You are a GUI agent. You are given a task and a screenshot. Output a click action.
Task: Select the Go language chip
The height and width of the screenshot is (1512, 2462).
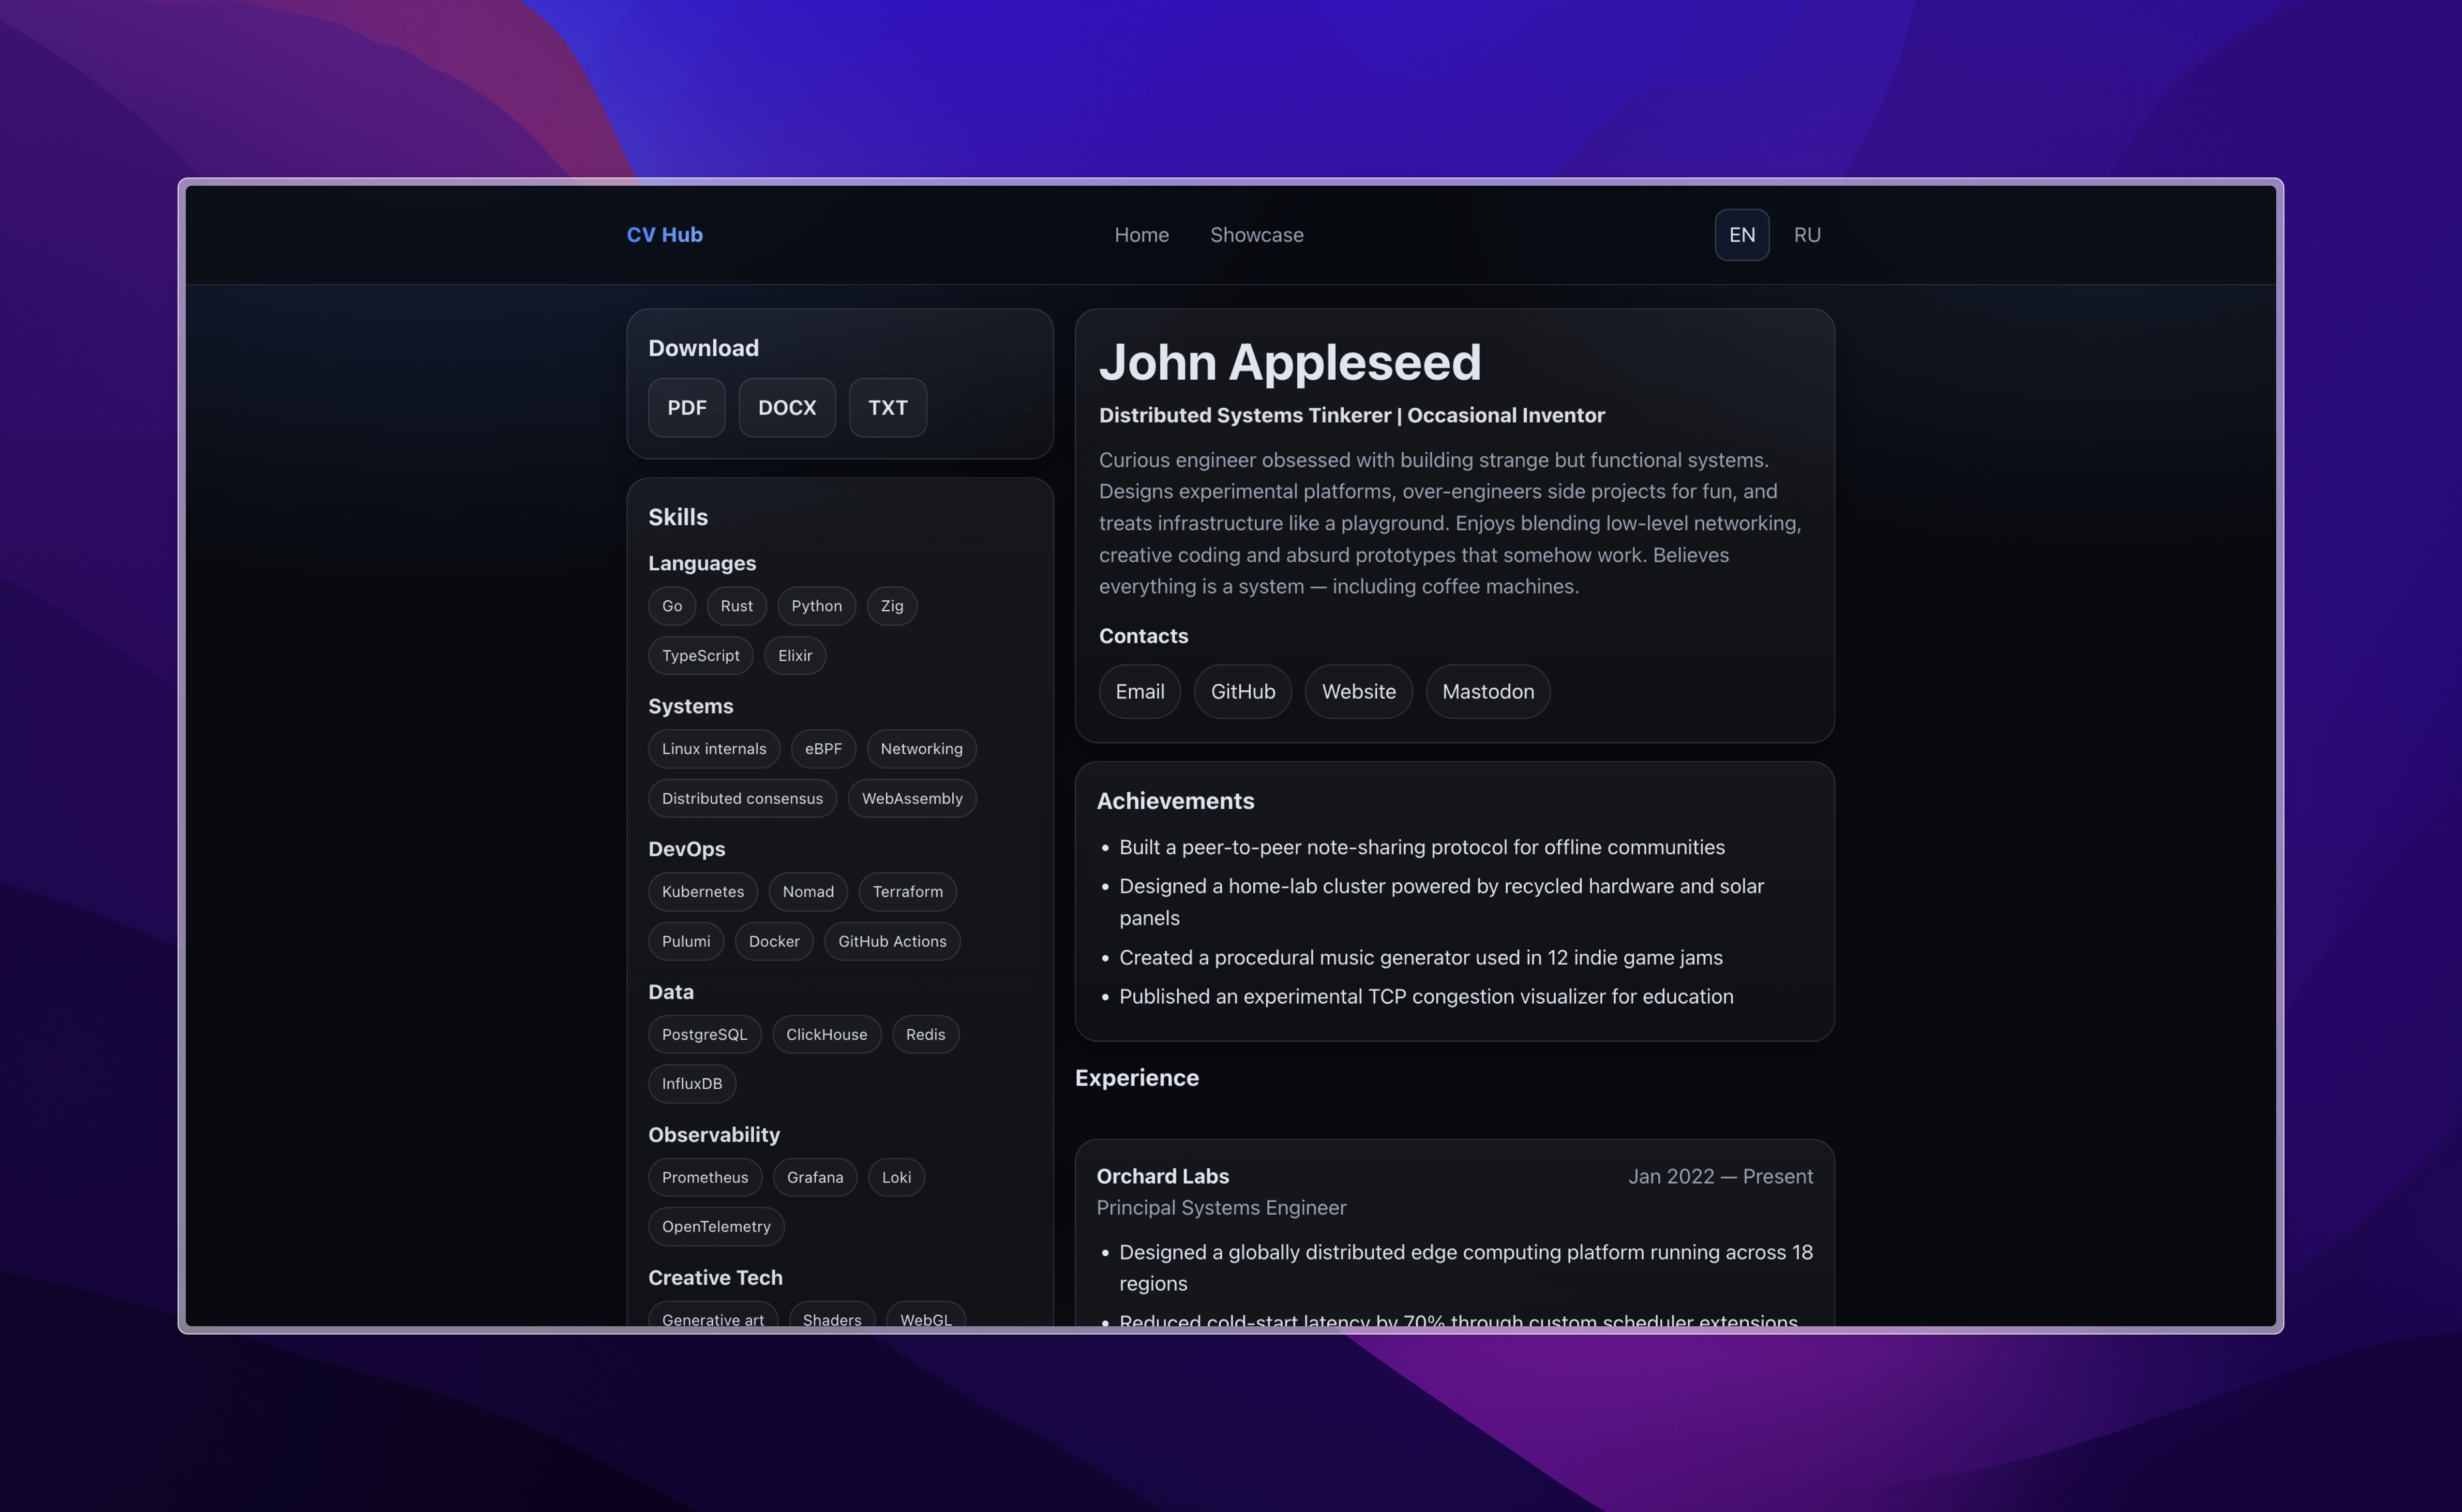[672, 606]
